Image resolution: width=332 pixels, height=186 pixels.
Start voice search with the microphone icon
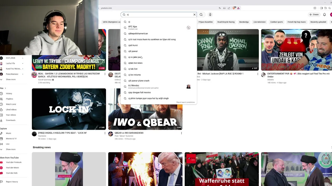(x=210, y=14)
